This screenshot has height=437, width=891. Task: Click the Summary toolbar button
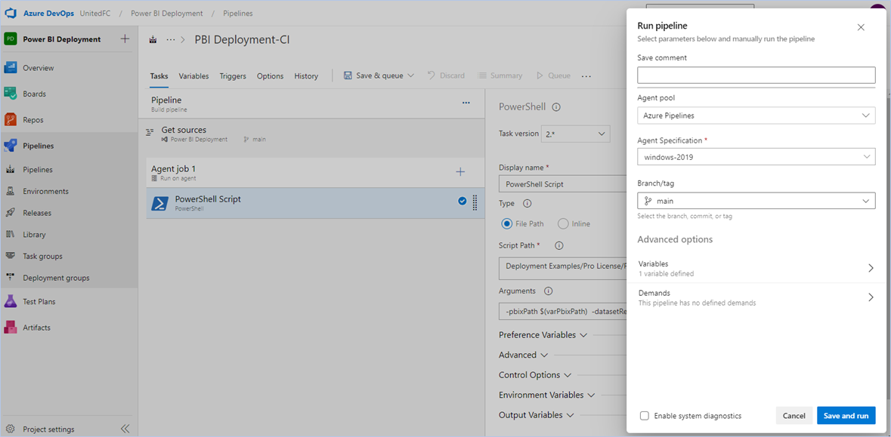pos(500,75)
